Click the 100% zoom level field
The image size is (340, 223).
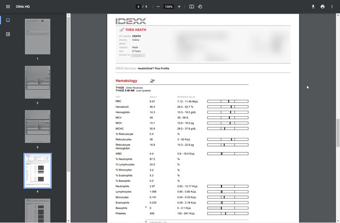tap(169, 7)
